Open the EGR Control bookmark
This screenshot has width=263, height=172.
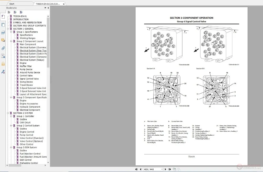coord(26,160)
